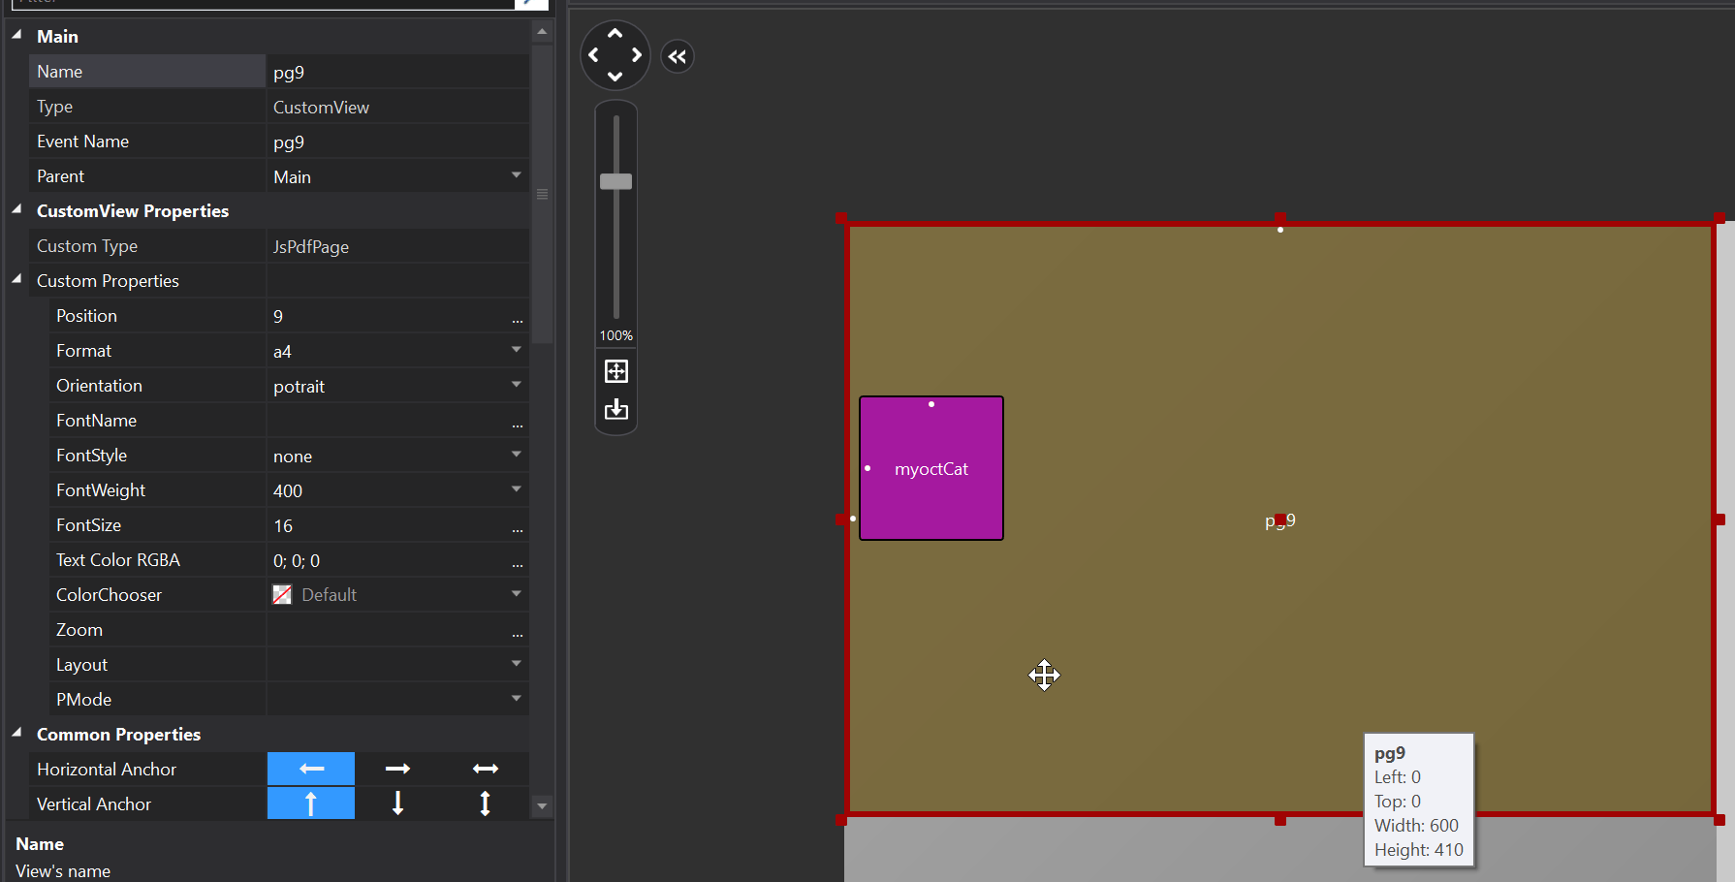Click the ColorChooser Default color swatch
The image size is (1735, 882).
282,595
